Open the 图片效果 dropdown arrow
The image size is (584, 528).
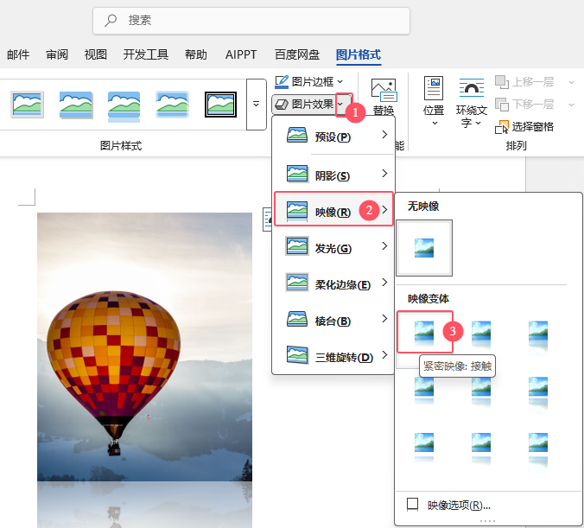[x=340, y=104]
